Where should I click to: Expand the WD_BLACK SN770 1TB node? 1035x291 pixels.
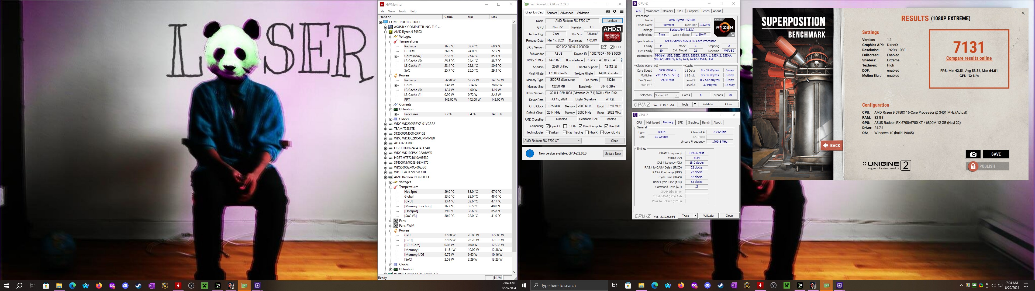(x=385, y=172)
